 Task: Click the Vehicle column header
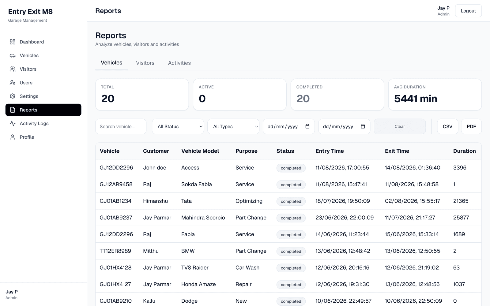click(x=110, y=151)
